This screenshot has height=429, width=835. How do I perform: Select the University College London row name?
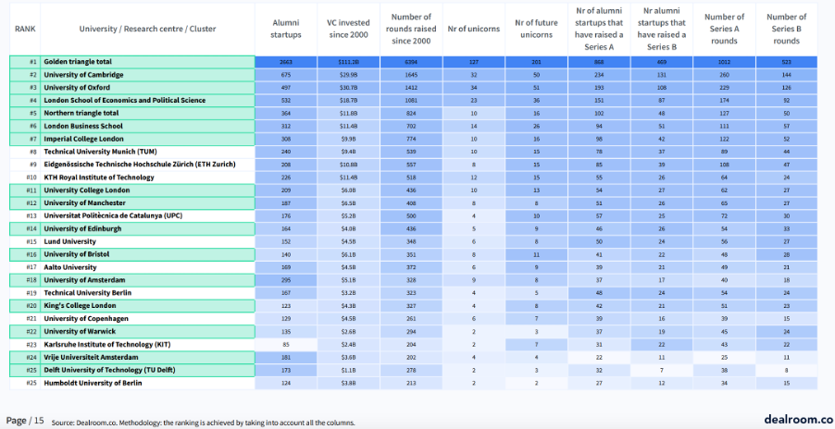click(x=87, y=190)
